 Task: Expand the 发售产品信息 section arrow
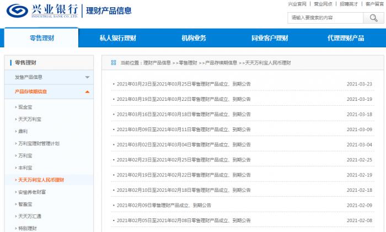click(87, 77)
